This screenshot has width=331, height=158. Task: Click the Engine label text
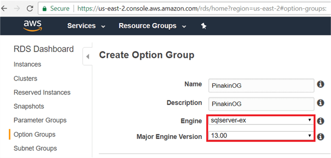(x=191, y=121)
